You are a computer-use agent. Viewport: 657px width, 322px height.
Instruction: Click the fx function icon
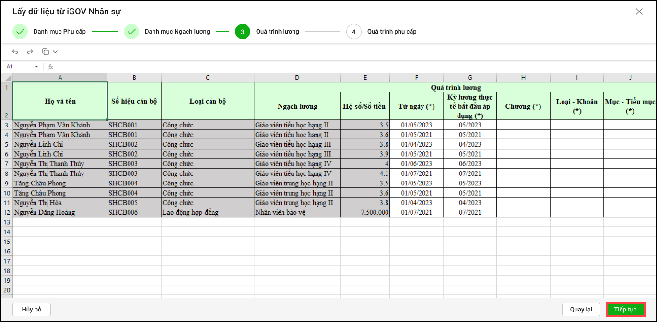pyautogui.click(x=50, y=67)
